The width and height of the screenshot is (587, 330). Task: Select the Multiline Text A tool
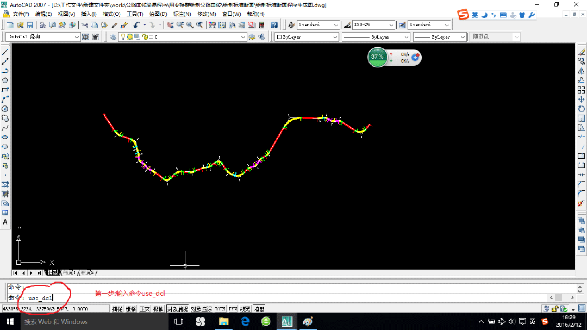tap(5, 222)
